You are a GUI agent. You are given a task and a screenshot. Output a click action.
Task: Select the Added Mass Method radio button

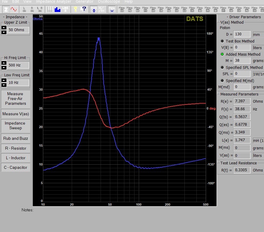[222, 54]
